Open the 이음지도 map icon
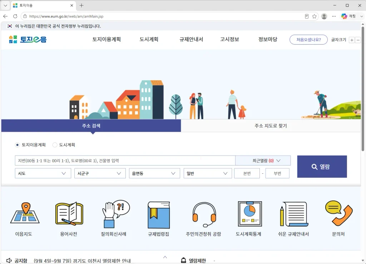The height and width of the screenshot is (264, 366). tap(25, 213)
